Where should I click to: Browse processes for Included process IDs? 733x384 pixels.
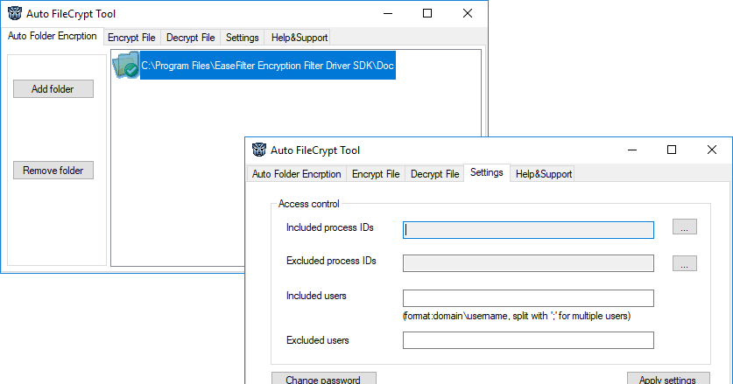pos(685,227)
